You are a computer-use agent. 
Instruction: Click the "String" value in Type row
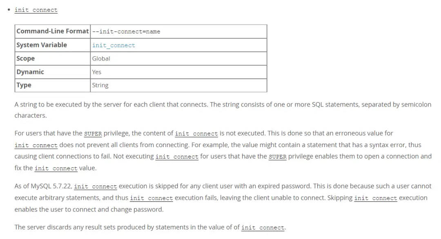[100, 85]
